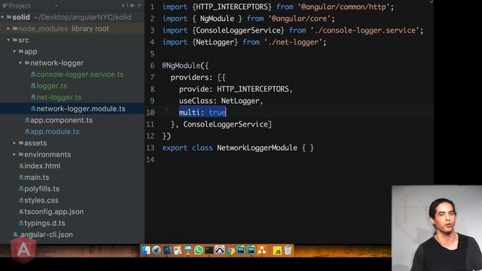This screenshot has width=482, height=271.
Task: Click line number 5 in gutter
Action: pyautogui.click(x=152, y=53)
